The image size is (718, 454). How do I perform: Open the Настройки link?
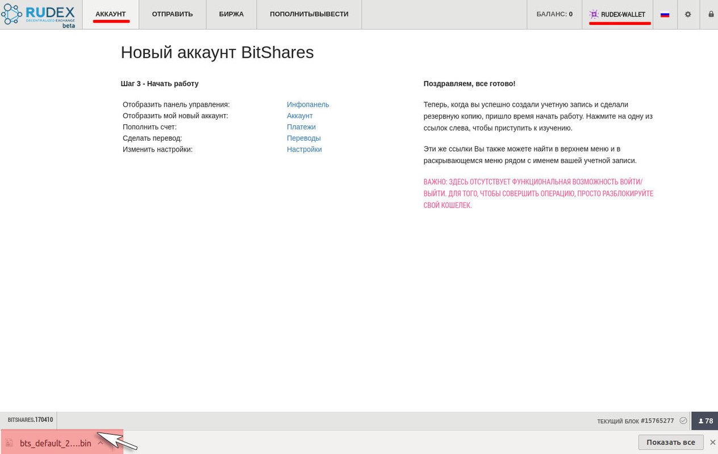(304, 149)
